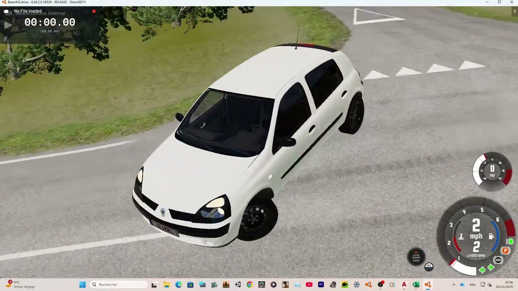The image size is (518, 291).
Task: Click the mph speed readout
Action: pyautogui.click(x=476, y=229)
